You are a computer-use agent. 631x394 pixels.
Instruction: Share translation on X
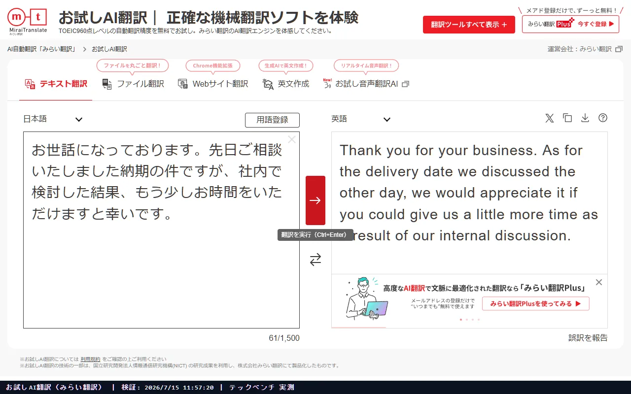[550, 118]
